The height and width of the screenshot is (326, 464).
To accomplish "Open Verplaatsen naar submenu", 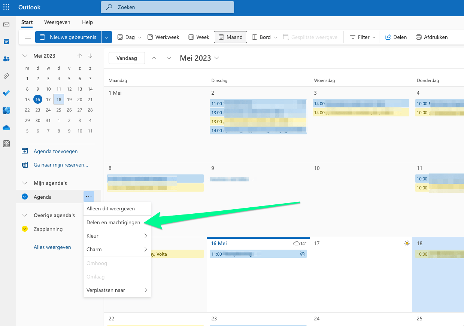I will click(x=117, y=290).
